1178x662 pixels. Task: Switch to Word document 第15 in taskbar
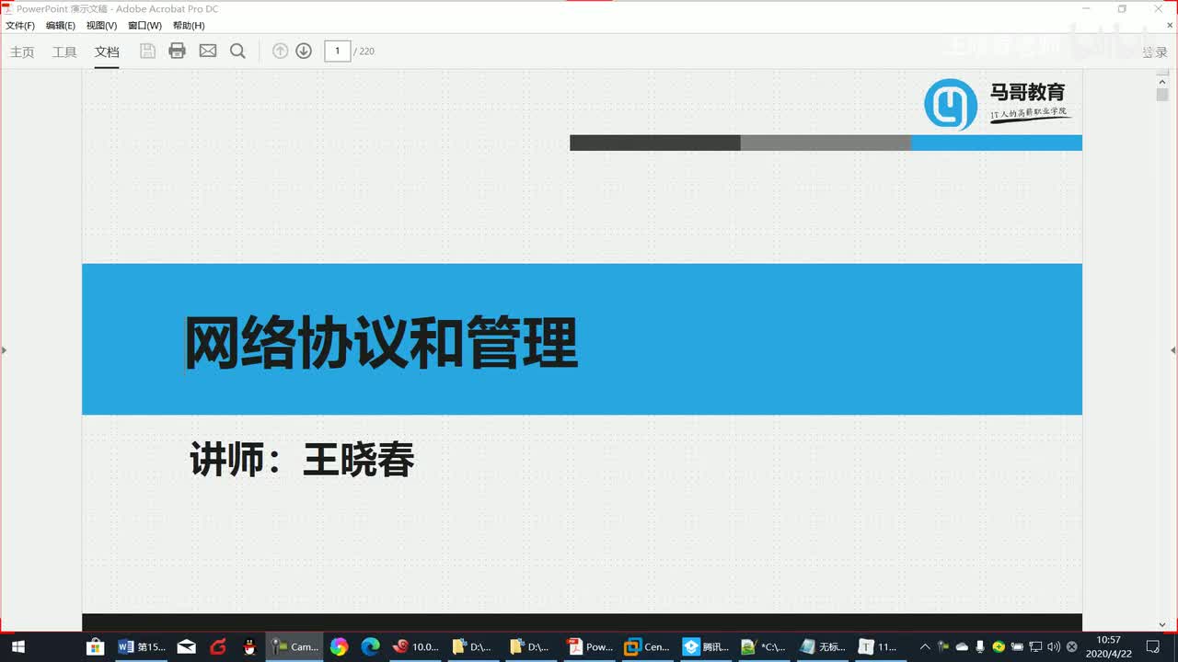[x=142, y=646]
